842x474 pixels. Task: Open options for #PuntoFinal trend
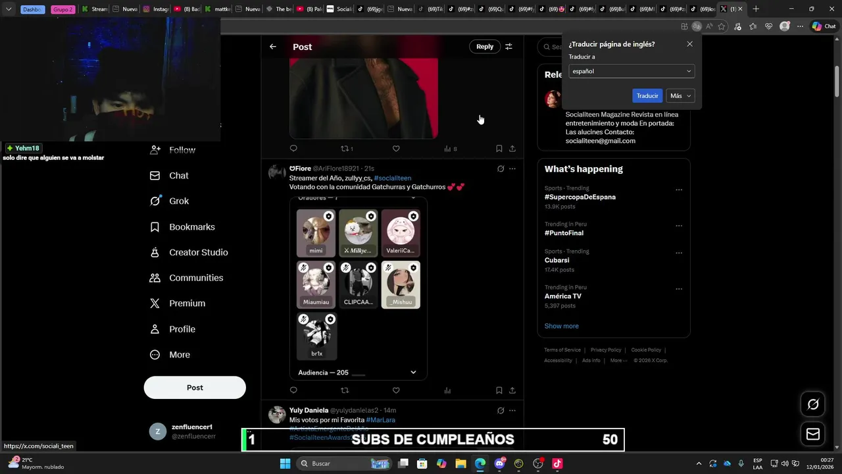(x=679, y=226)
